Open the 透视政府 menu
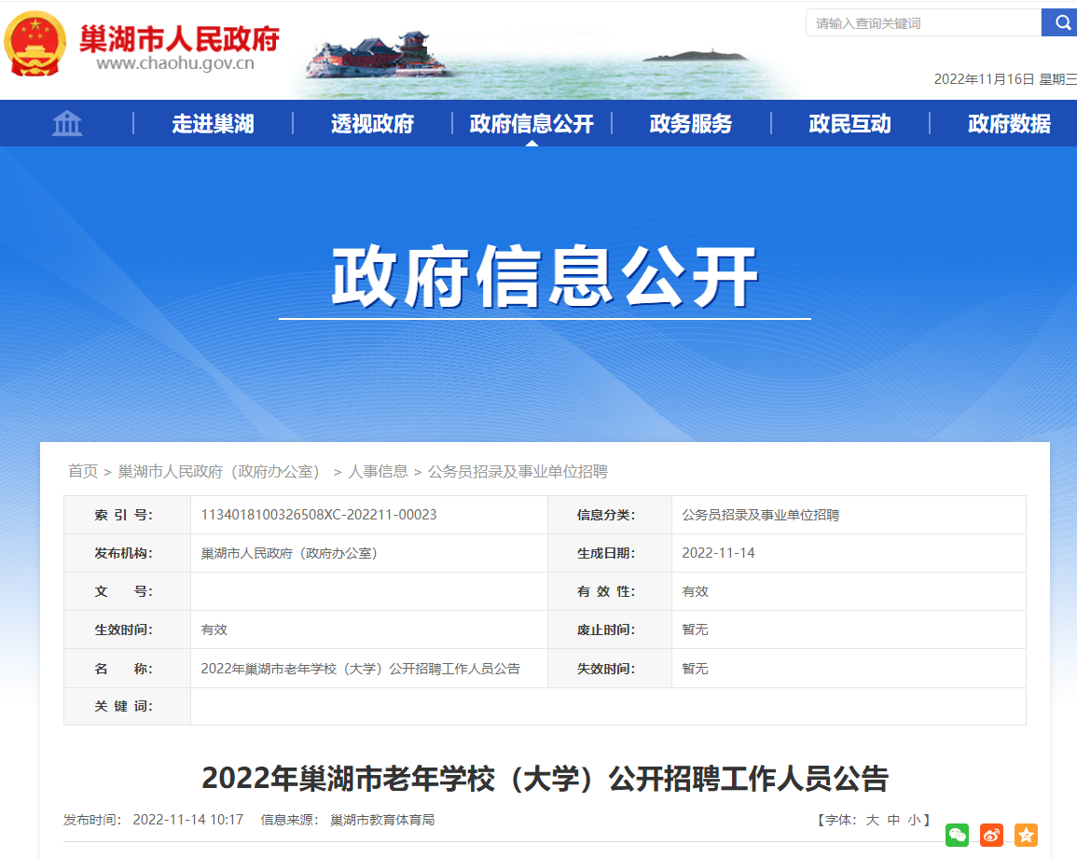1077x858 pixels. 372,124
